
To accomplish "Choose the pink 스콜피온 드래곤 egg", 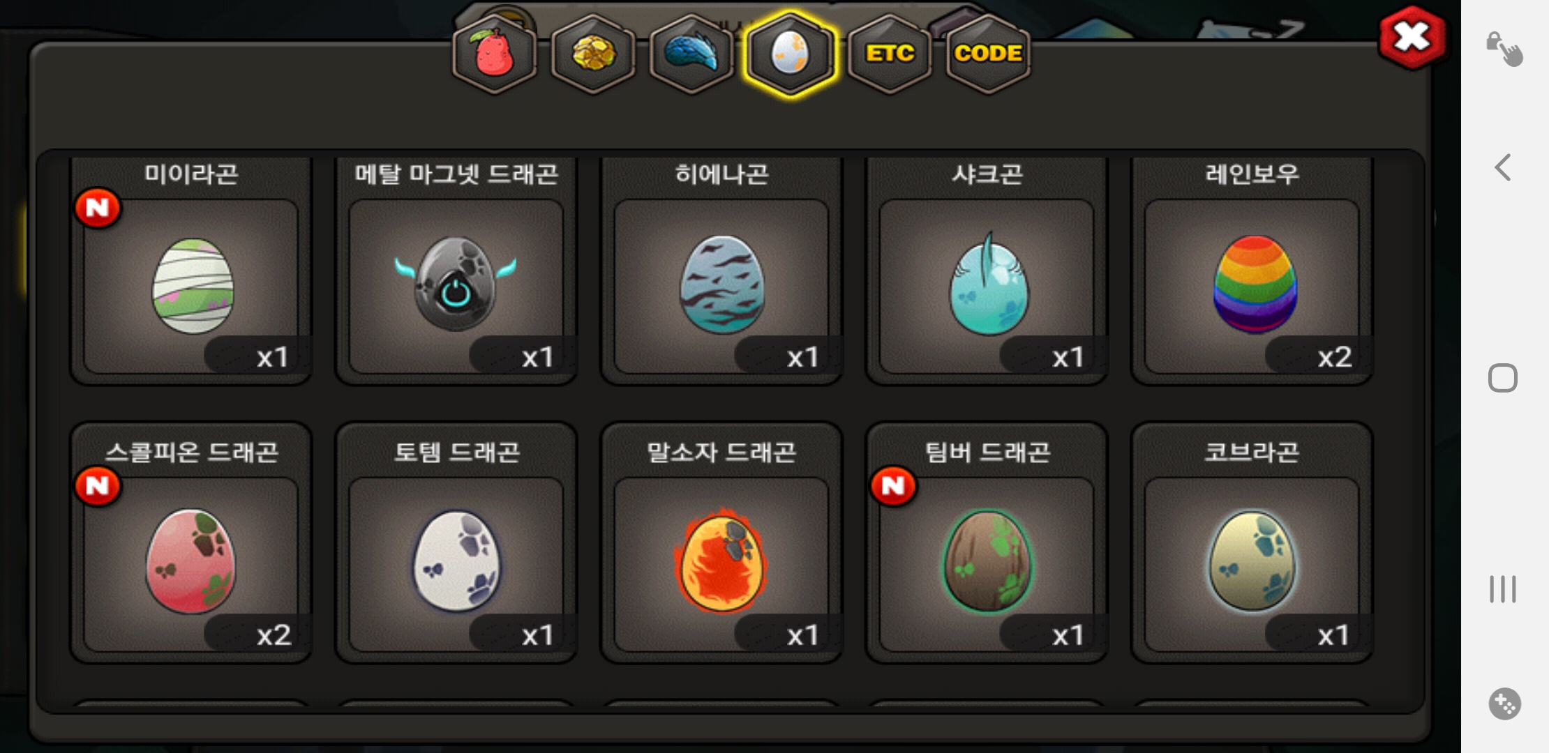I will pyautogui.click(x=191, y=543).
